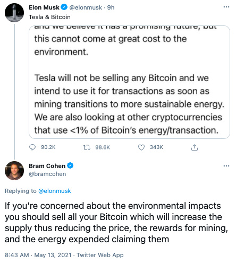Click @elonmusk in the Replying to line
Viewport: 236px width, 264px height.
(55, 191)
